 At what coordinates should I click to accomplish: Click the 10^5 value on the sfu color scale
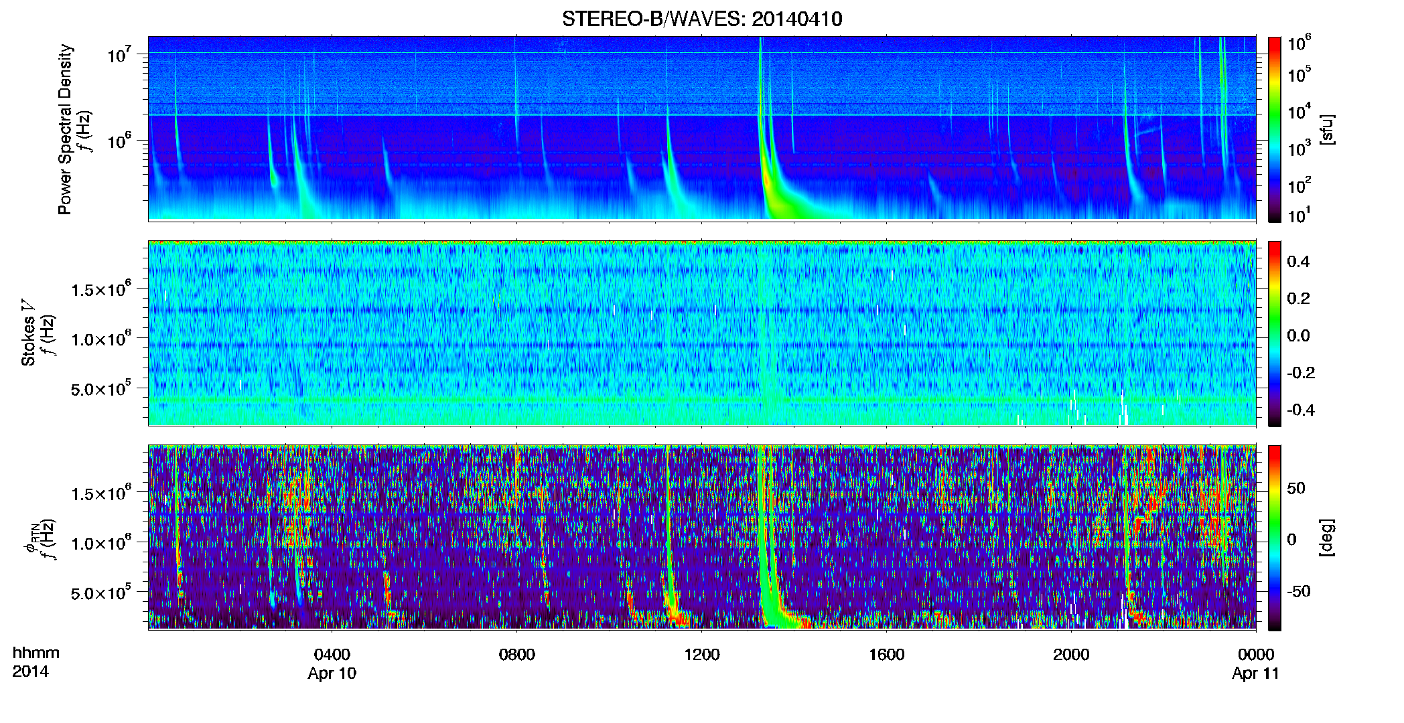(x=1299, y=74)
